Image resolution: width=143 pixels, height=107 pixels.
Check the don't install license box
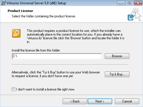point(13,89)
